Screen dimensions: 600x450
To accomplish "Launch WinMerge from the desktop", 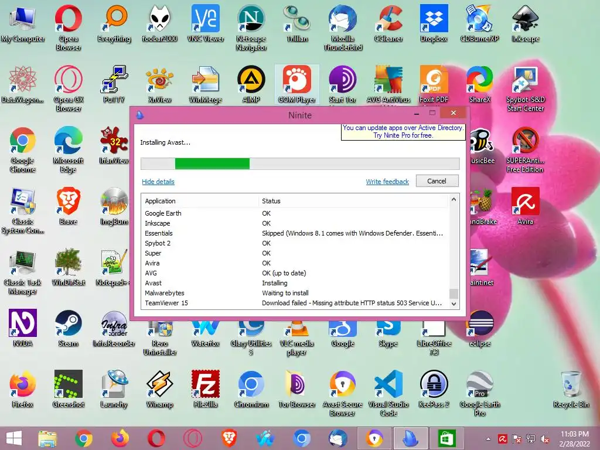I will [x=206, y=84].
